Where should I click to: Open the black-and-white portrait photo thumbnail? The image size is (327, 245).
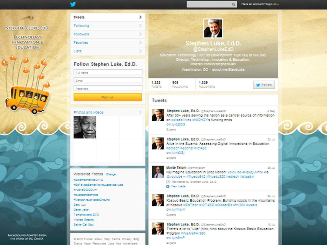(85, 127)
